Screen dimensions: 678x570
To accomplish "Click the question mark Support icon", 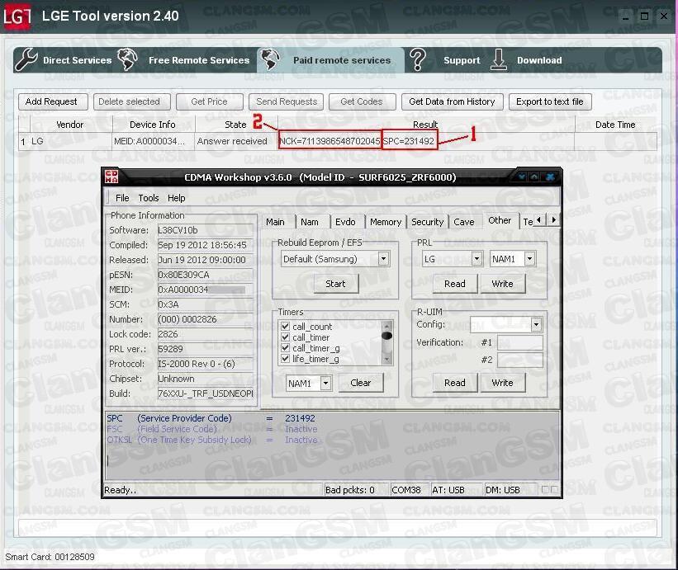I will (418, 59).
